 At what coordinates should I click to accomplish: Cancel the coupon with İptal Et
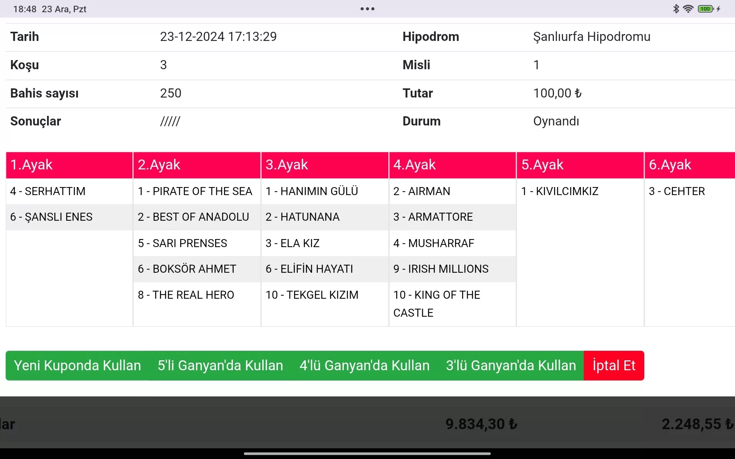614,365
